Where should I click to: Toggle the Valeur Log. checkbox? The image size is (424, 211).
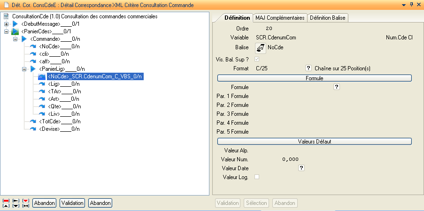(x=256, y=177)
